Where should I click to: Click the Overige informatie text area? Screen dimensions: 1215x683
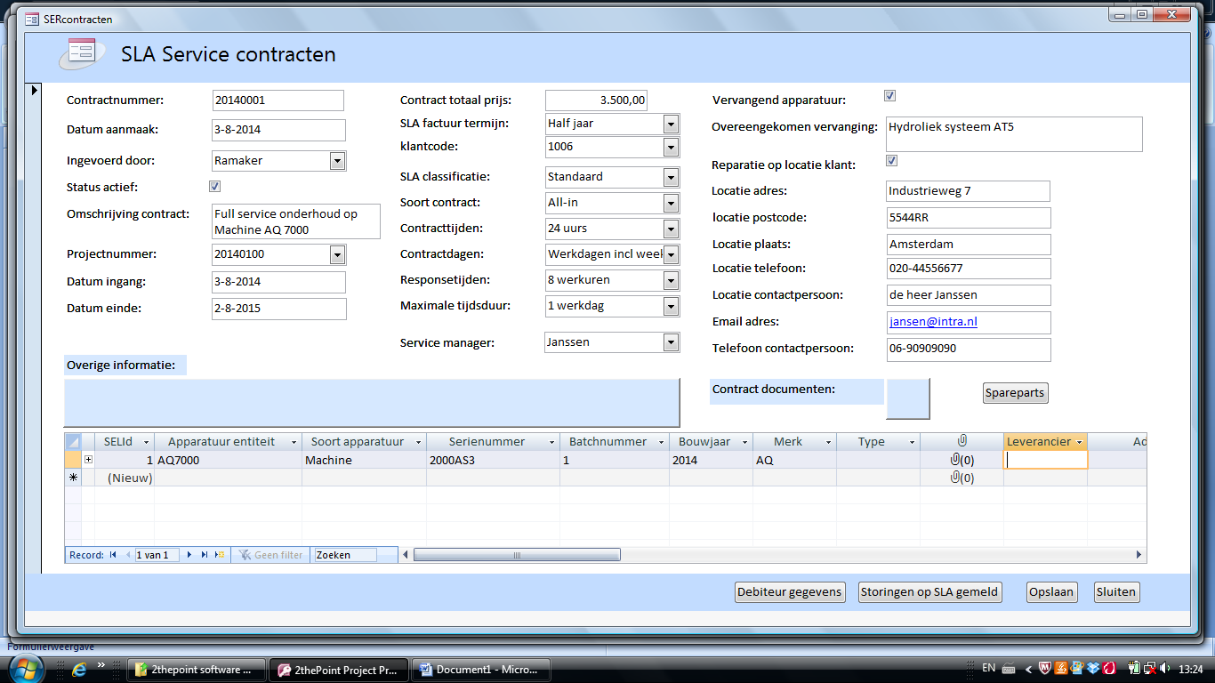tap(372, 403)
